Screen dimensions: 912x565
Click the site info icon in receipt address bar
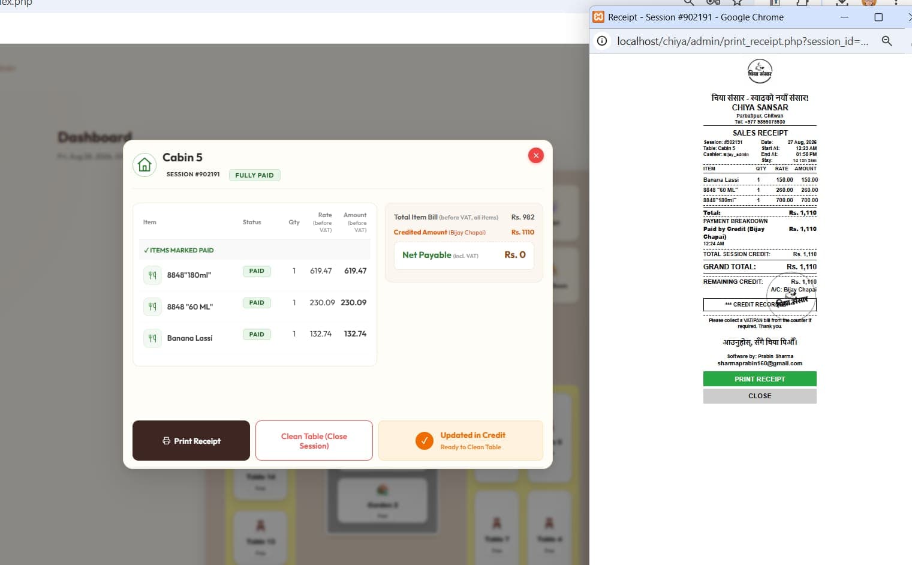(602, 41)
